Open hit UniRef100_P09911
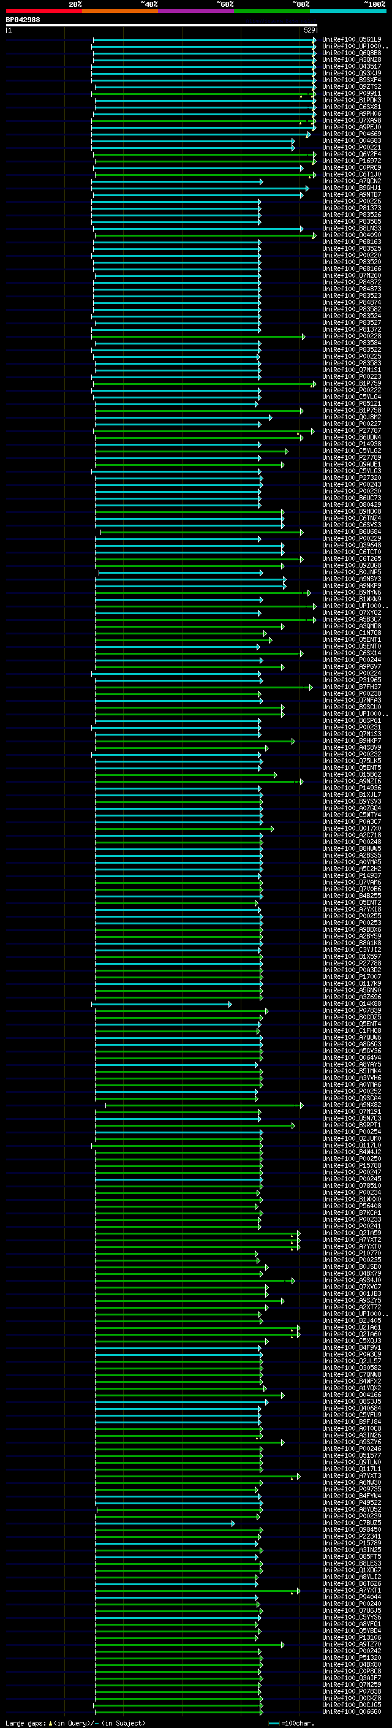This screenshot has height=1728, width=392. tap(352, 93)
